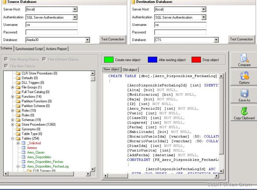Open destination Authentication dropdown
Image resolution: width=257 pixels, height=190 pixels.
pos(204,17)
